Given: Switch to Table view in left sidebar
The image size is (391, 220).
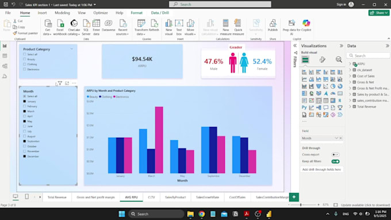Looking at the screenshot, I should (x=5, y=56).
